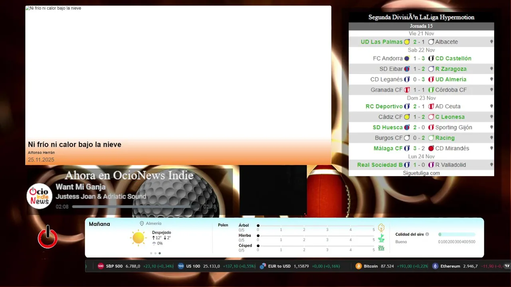Click the date 25.11.2025

(x=41, y=160)
